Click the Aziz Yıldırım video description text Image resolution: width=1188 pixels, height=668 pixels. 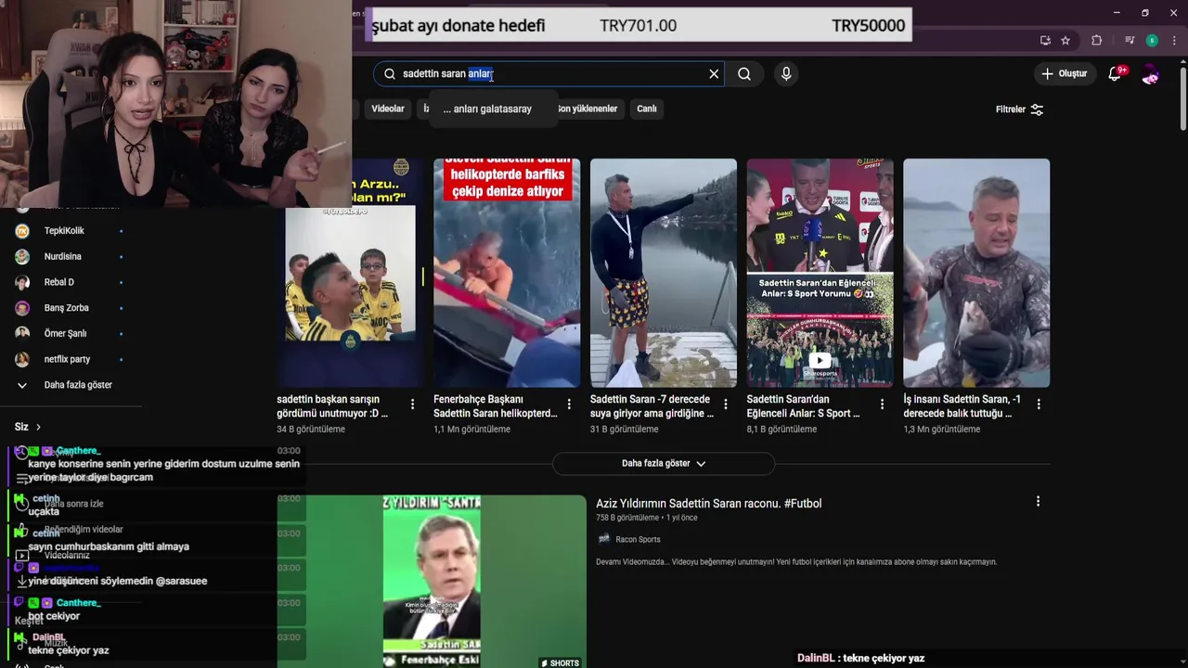[x=796, y=562]
